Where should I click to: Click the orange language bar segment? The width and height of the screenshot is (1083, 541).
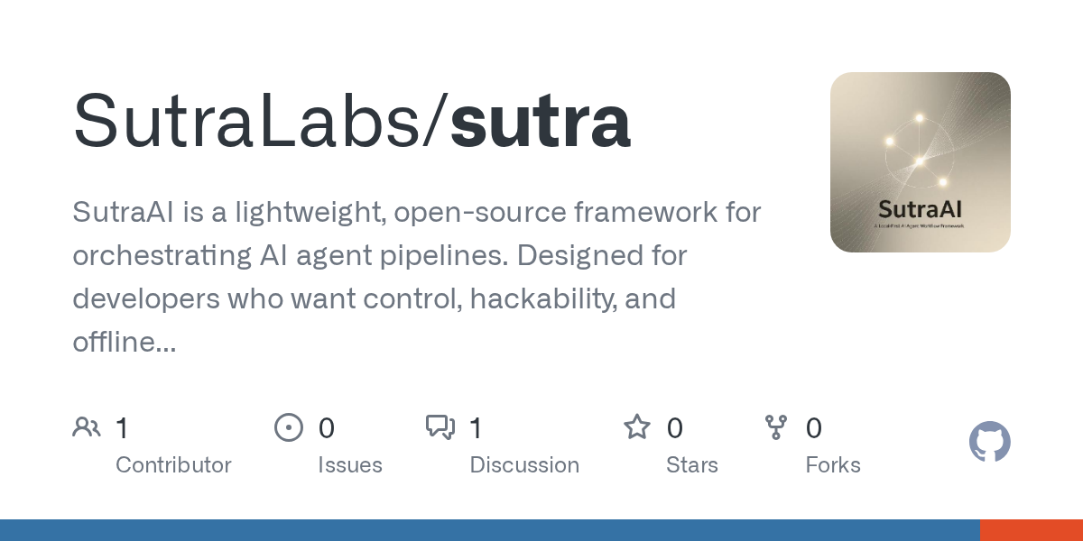(x=1031, y=530)
